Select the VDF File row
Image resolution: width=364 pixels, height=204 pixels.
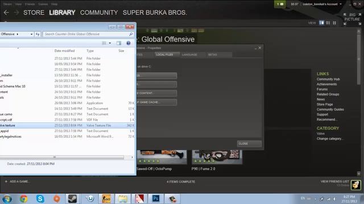click(67, 120)
